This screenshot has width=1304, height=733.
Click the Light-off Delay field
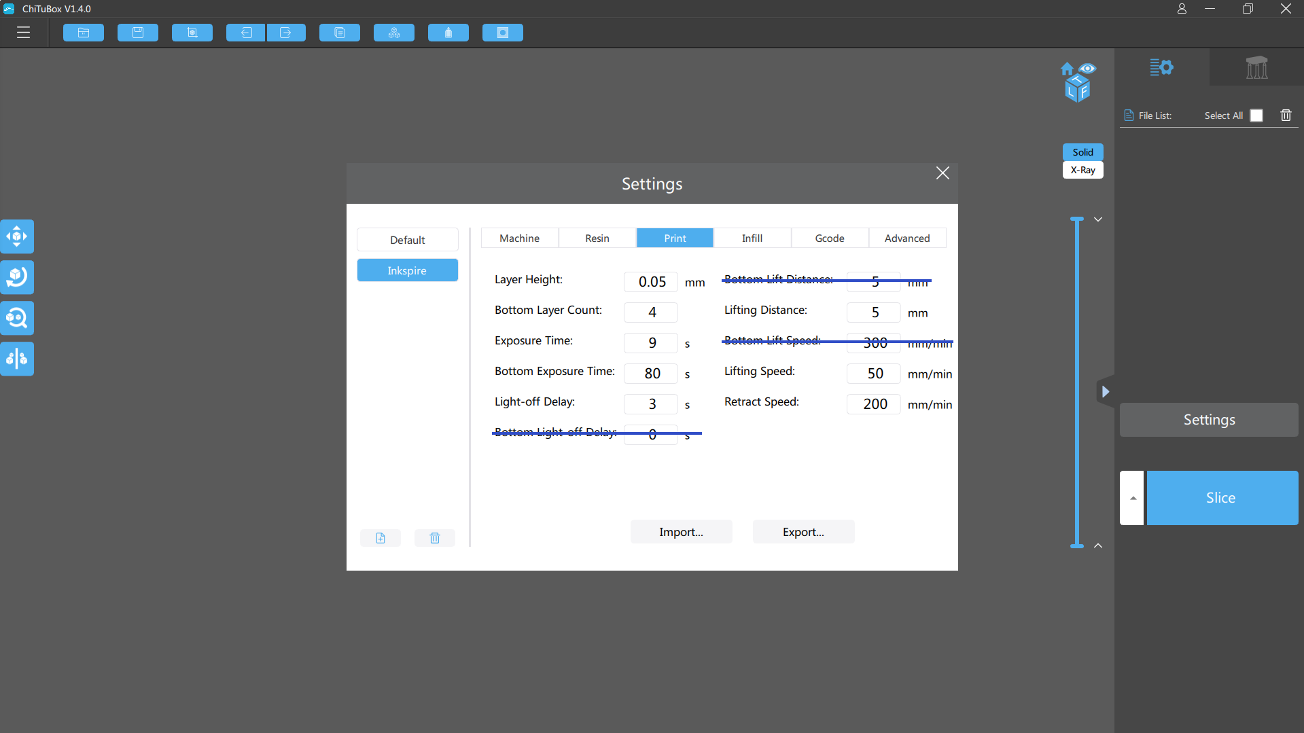[651, 404]
